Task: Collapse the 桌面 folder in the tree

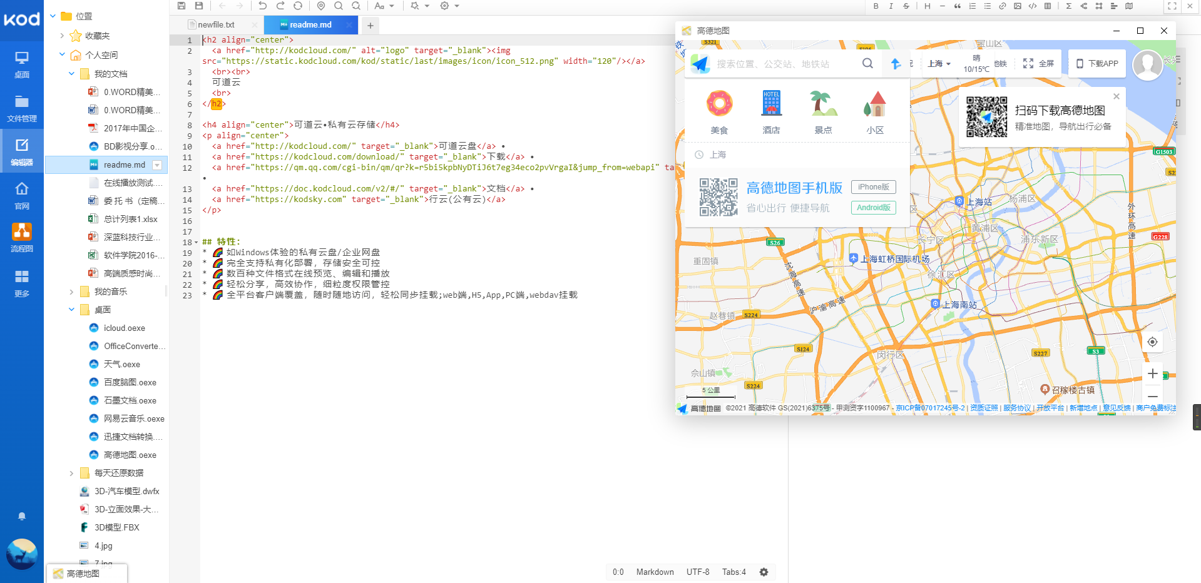Action: coord(71,310)
